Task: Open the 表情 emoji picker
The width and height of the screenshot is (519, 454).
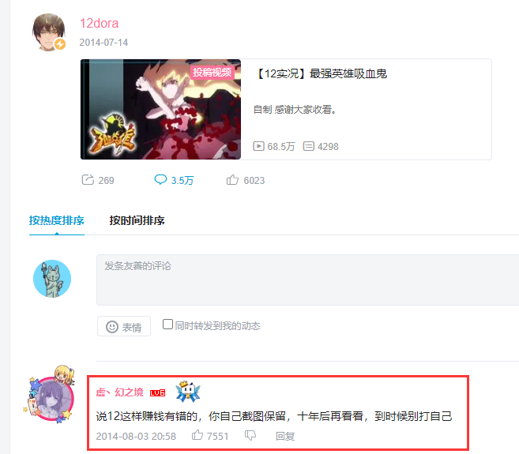Action: pyautogui.click(x=124, y=326)
